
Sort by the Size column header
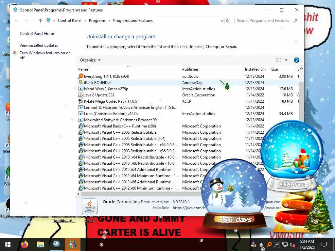click(282, 69)
